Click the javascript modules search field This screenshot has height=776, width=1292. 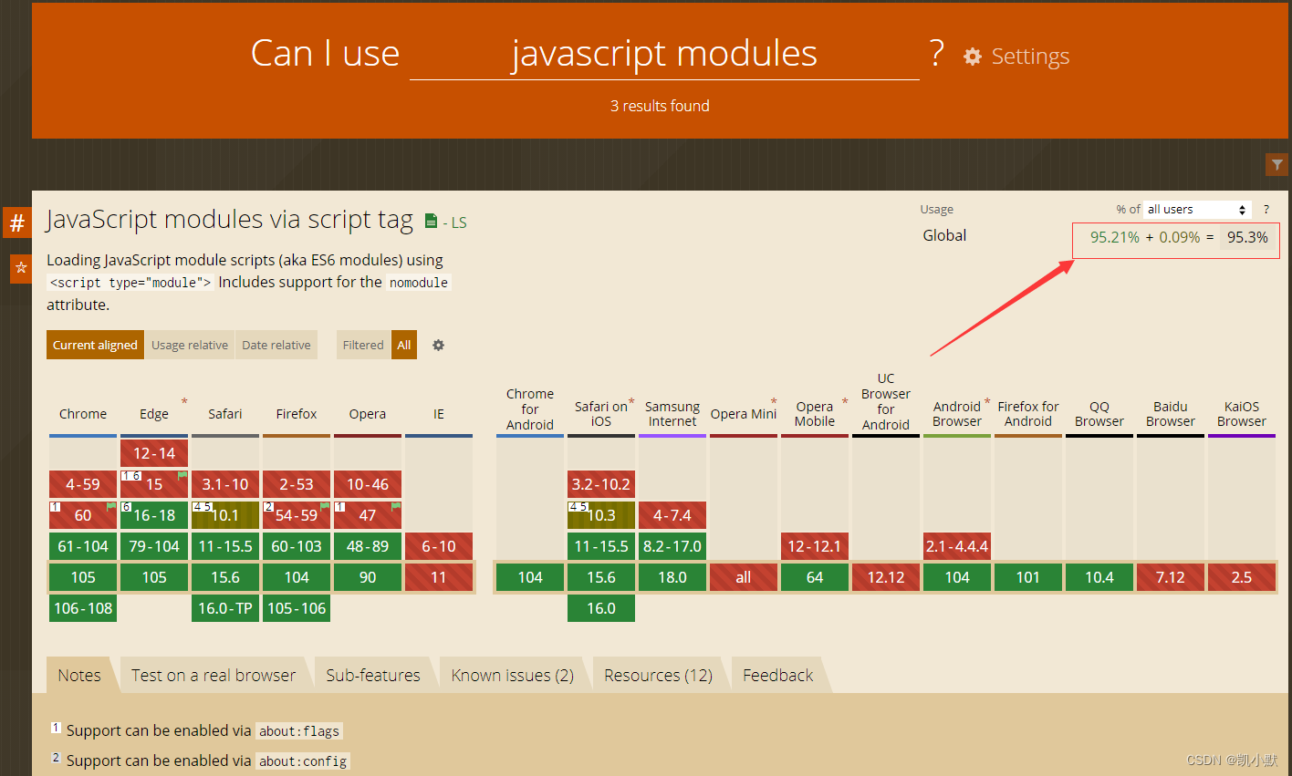tap(664, 54)
